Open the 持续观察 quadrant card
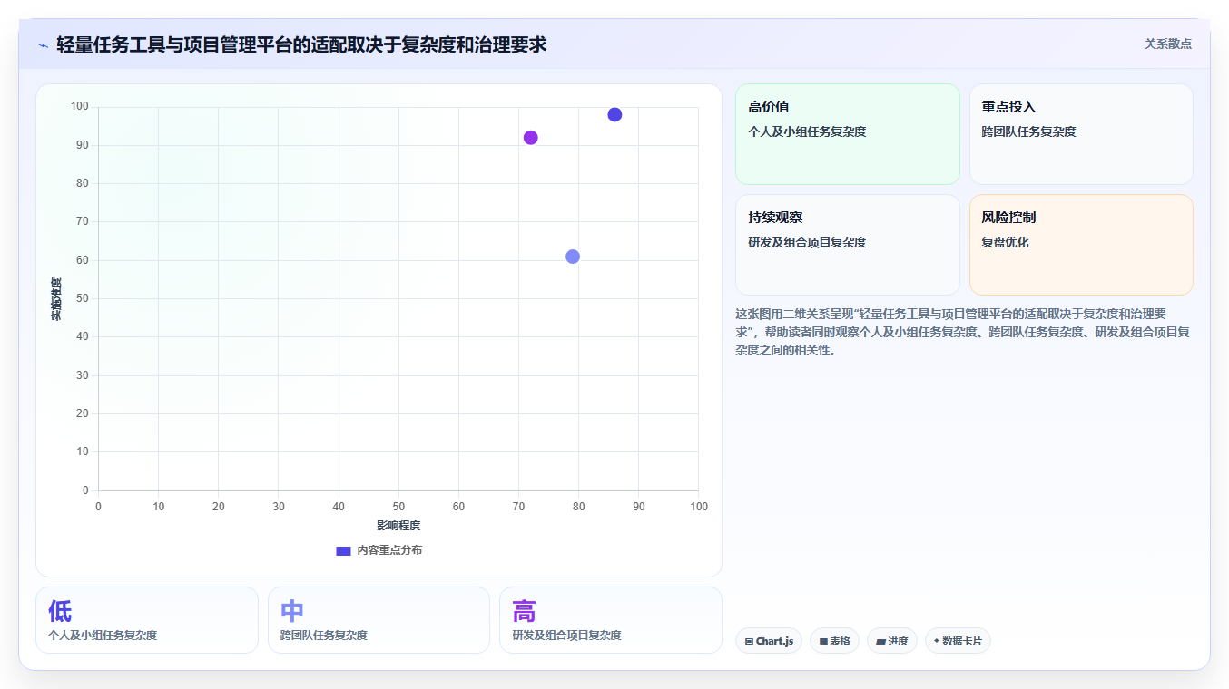1229x689 pixels. [847, 245]
